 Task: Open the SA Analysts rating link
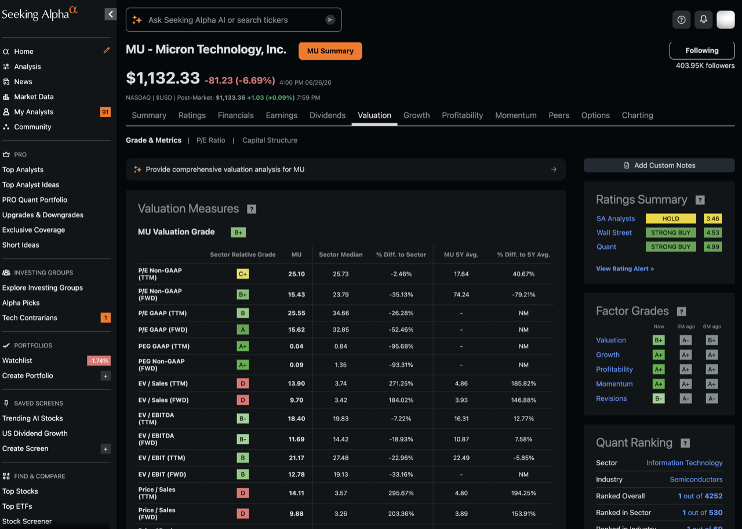tap(616, 219)
